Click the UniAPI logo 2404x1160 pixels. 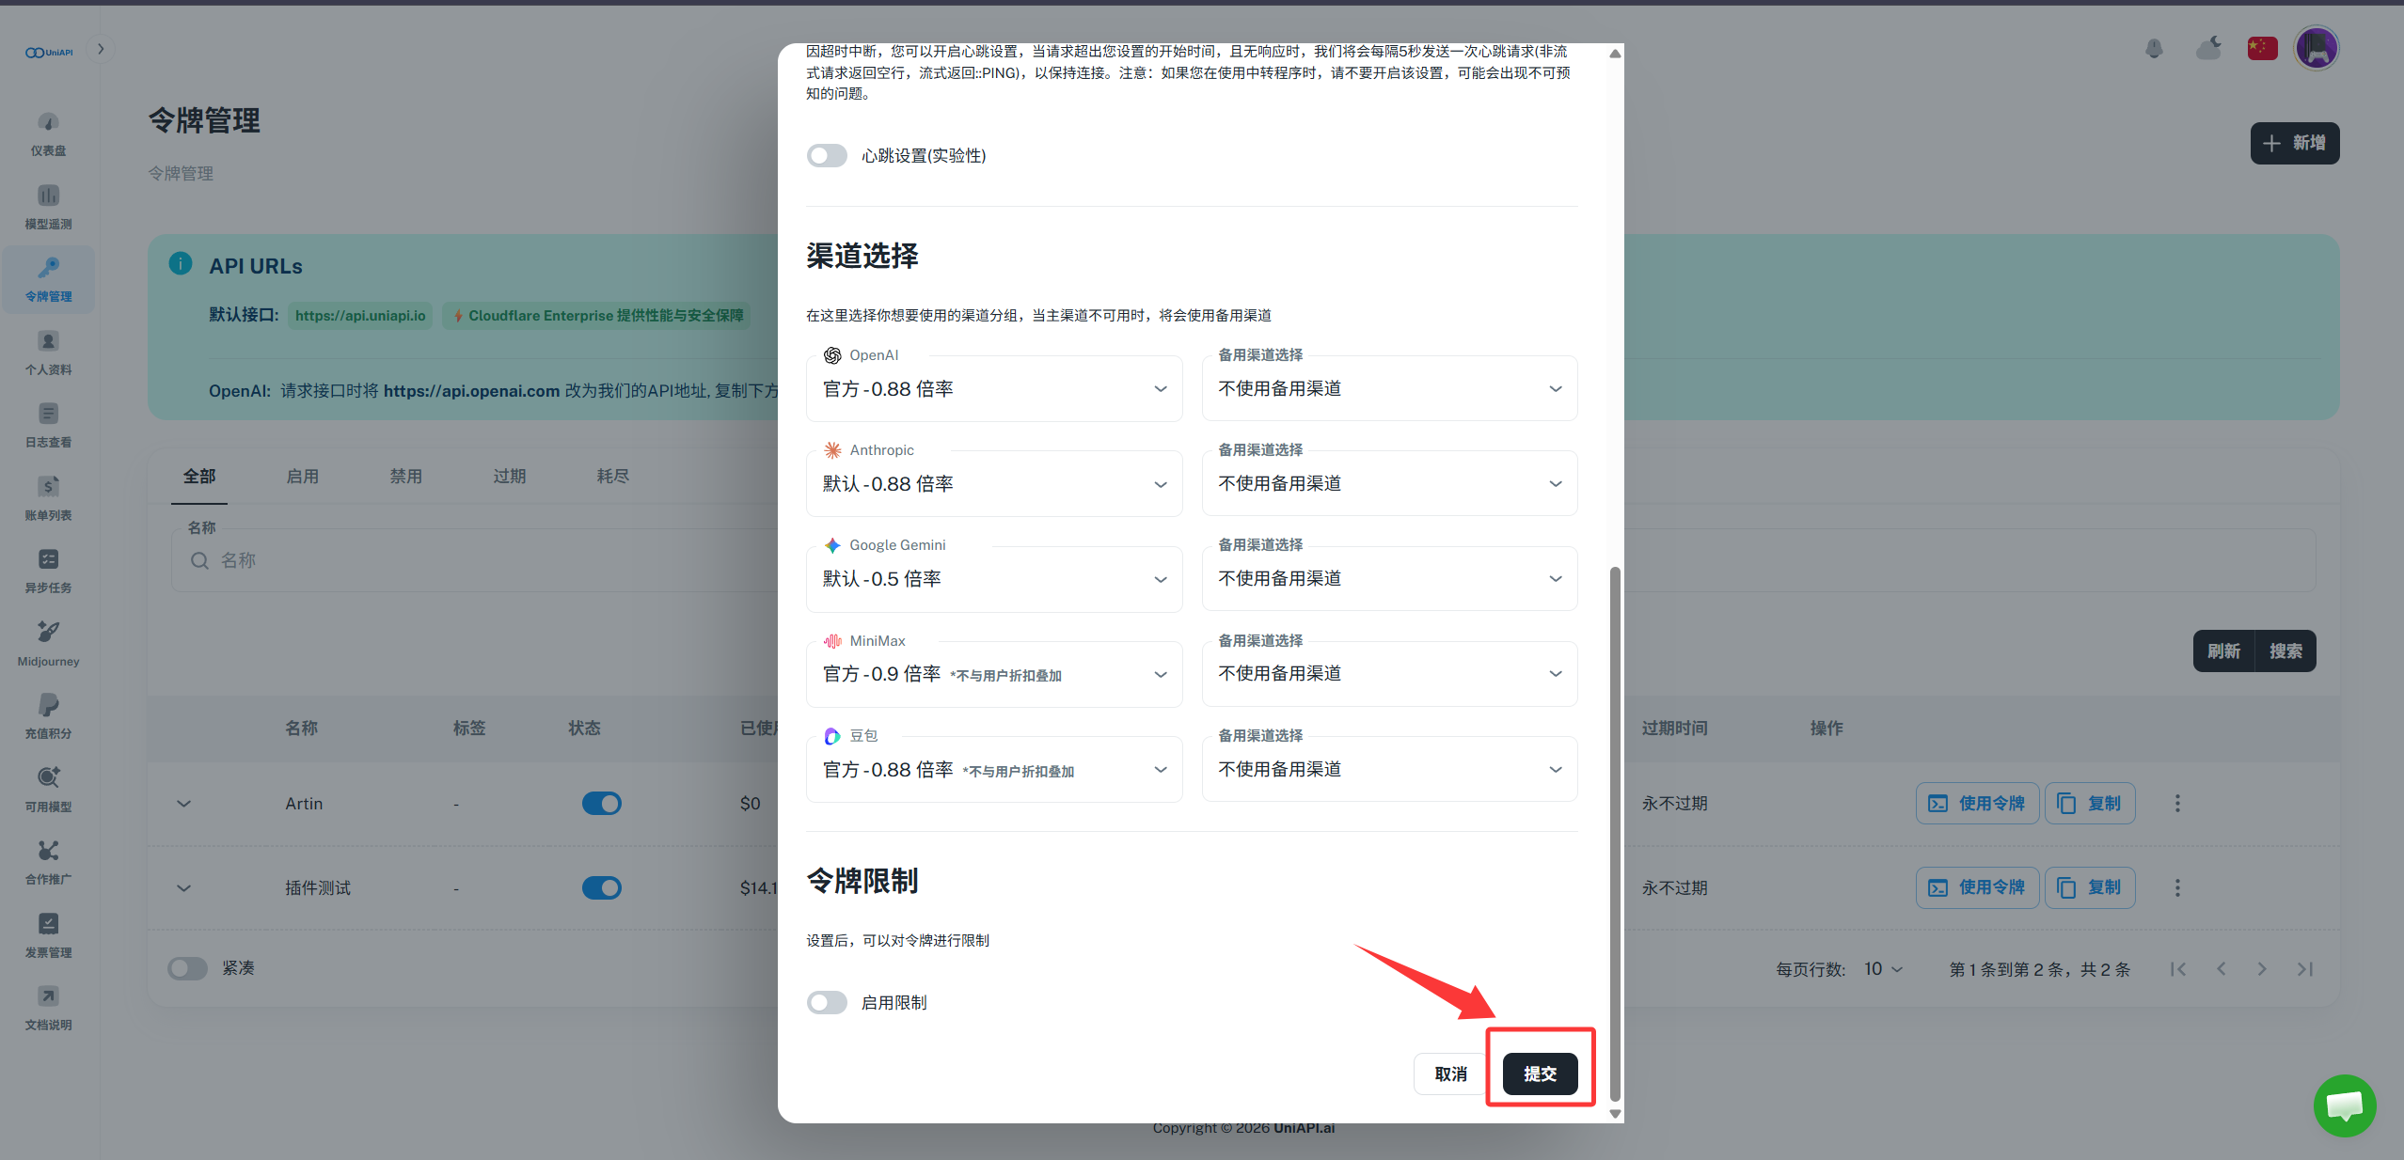coord(49,52)
